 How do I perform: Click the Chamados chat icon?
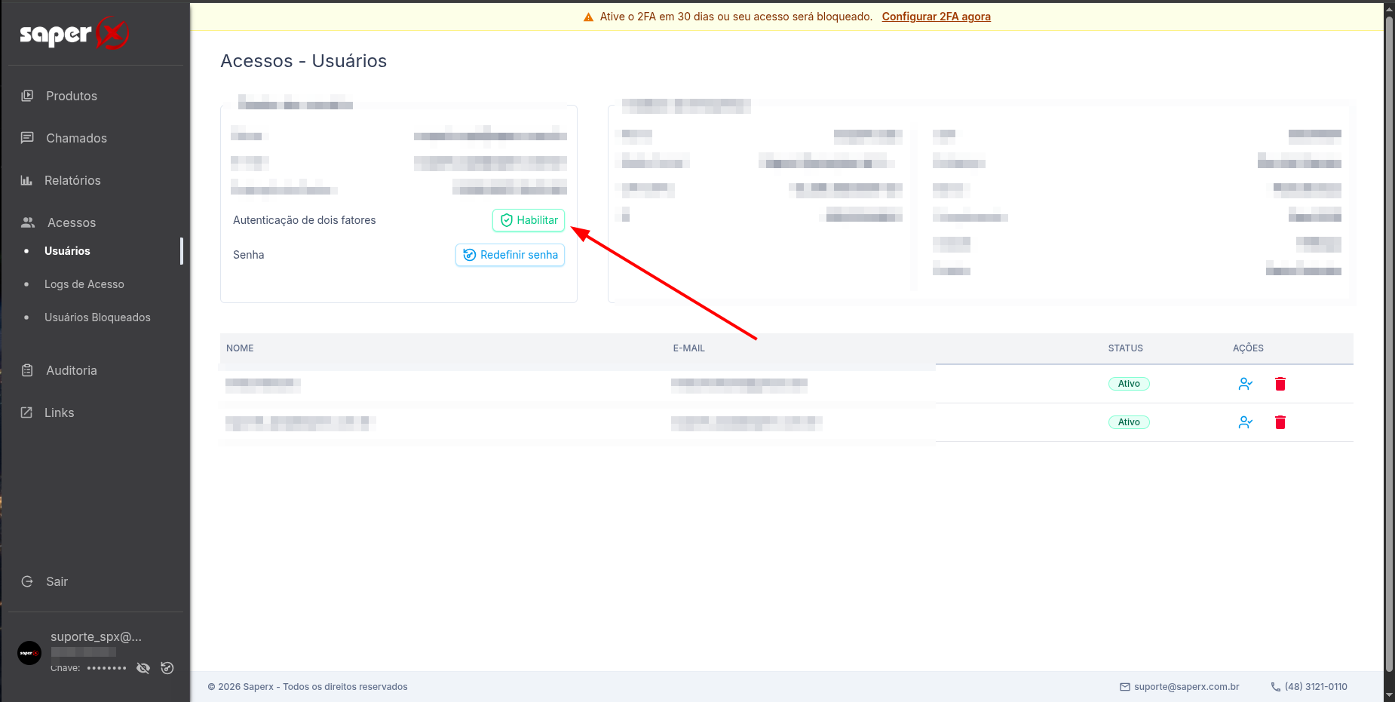pos(27,138)
